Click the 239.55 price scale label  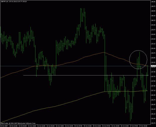pyautogui.click(x=153, y=34)
